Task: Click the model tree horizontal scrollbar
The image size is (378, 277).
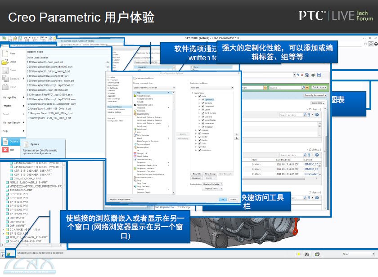Action: click(31, 245)
